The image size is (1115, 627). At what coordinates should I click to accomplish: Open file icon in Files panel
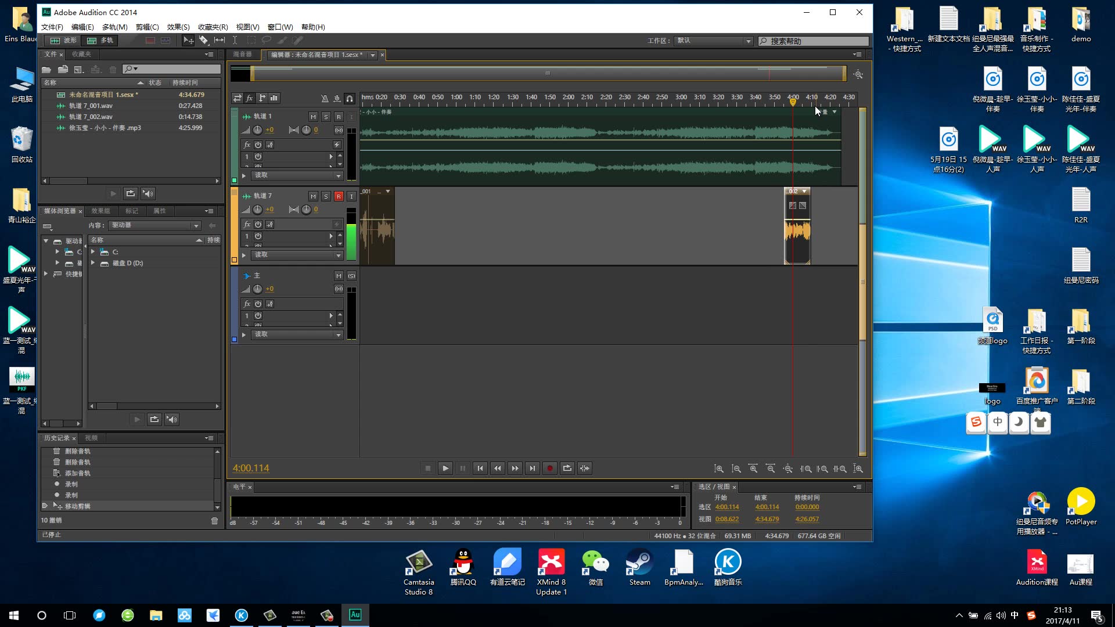pos(46,69)
